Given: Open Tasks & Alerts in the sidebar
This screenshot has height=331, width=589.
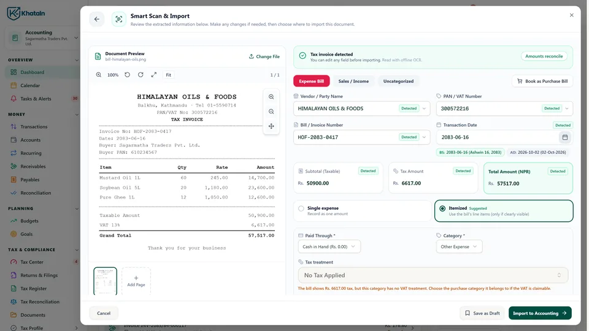Looking at the screenshot, I should point(42,99).
